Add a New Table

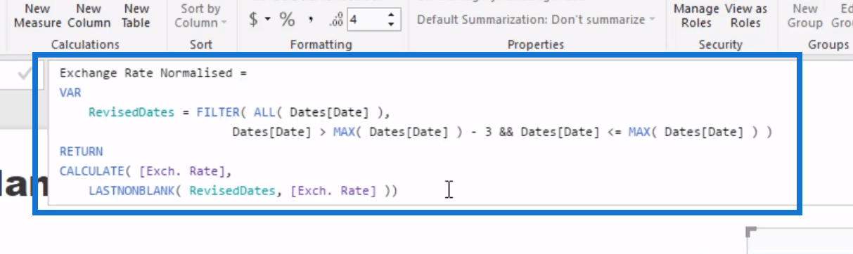click(136, 15)
